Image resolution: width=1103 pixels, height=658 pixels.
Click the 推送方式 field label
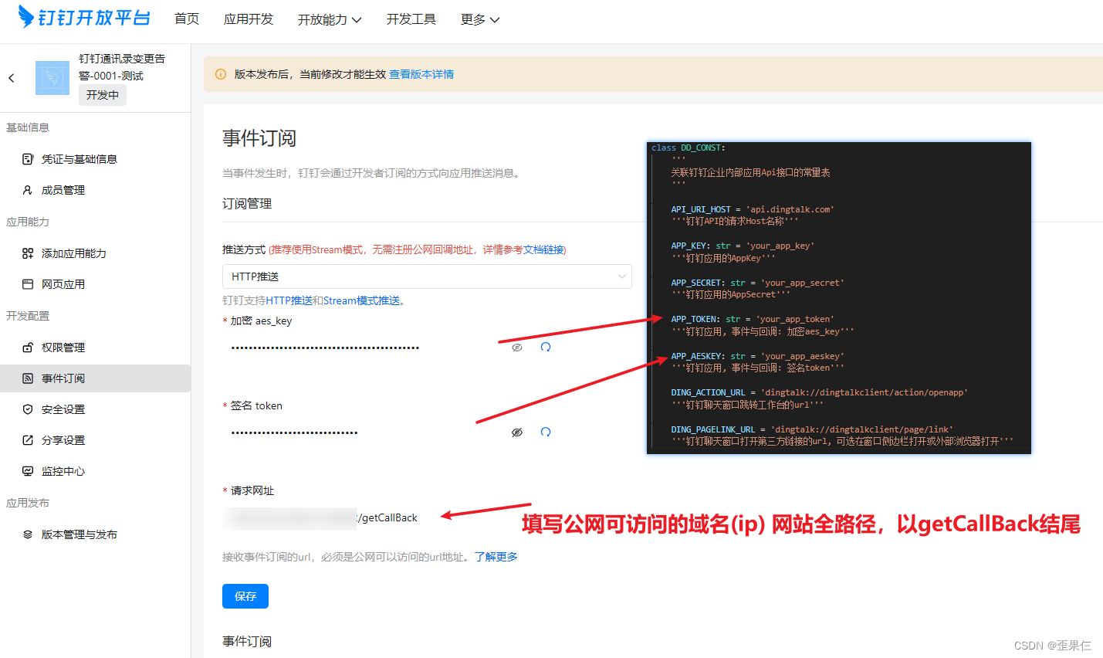pos(244,249)
